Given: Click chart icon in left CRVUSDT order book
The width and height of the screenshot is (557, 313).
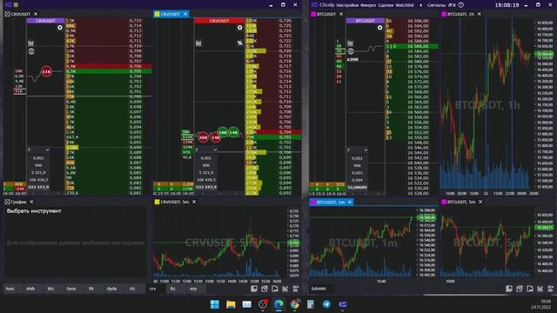Looking at the screenshot, I should 31,43.
